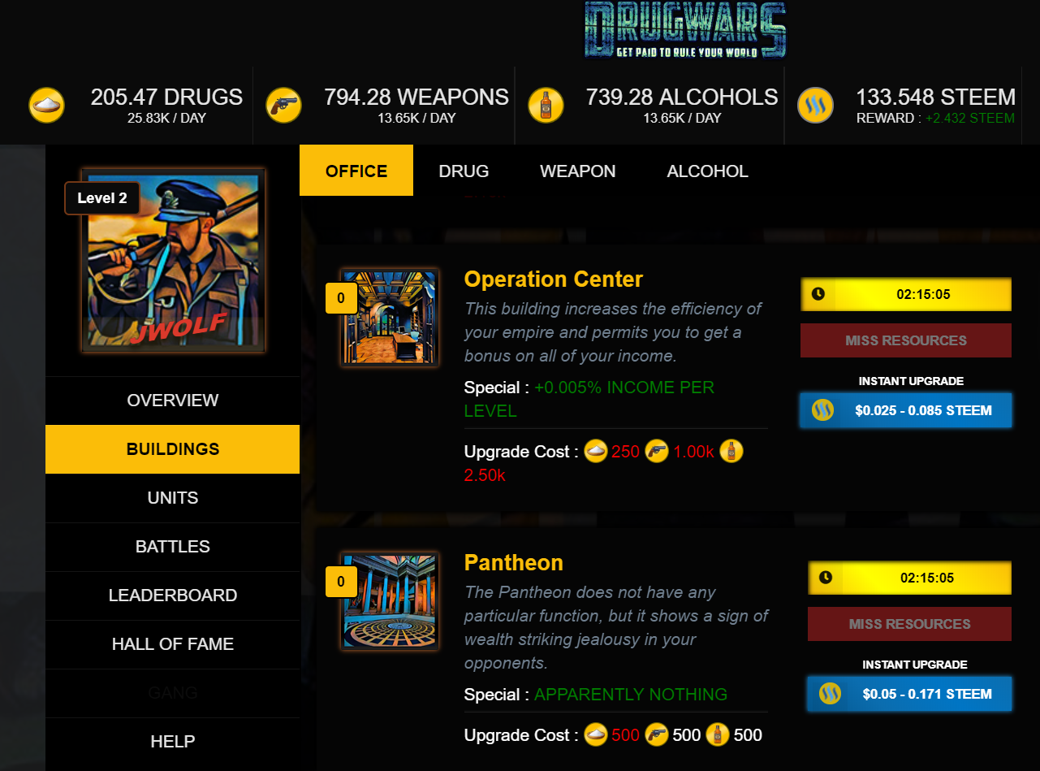1040x771 pixels.
Task: Open the Pantheon building thumbnail
Action: tap(390, 601)
